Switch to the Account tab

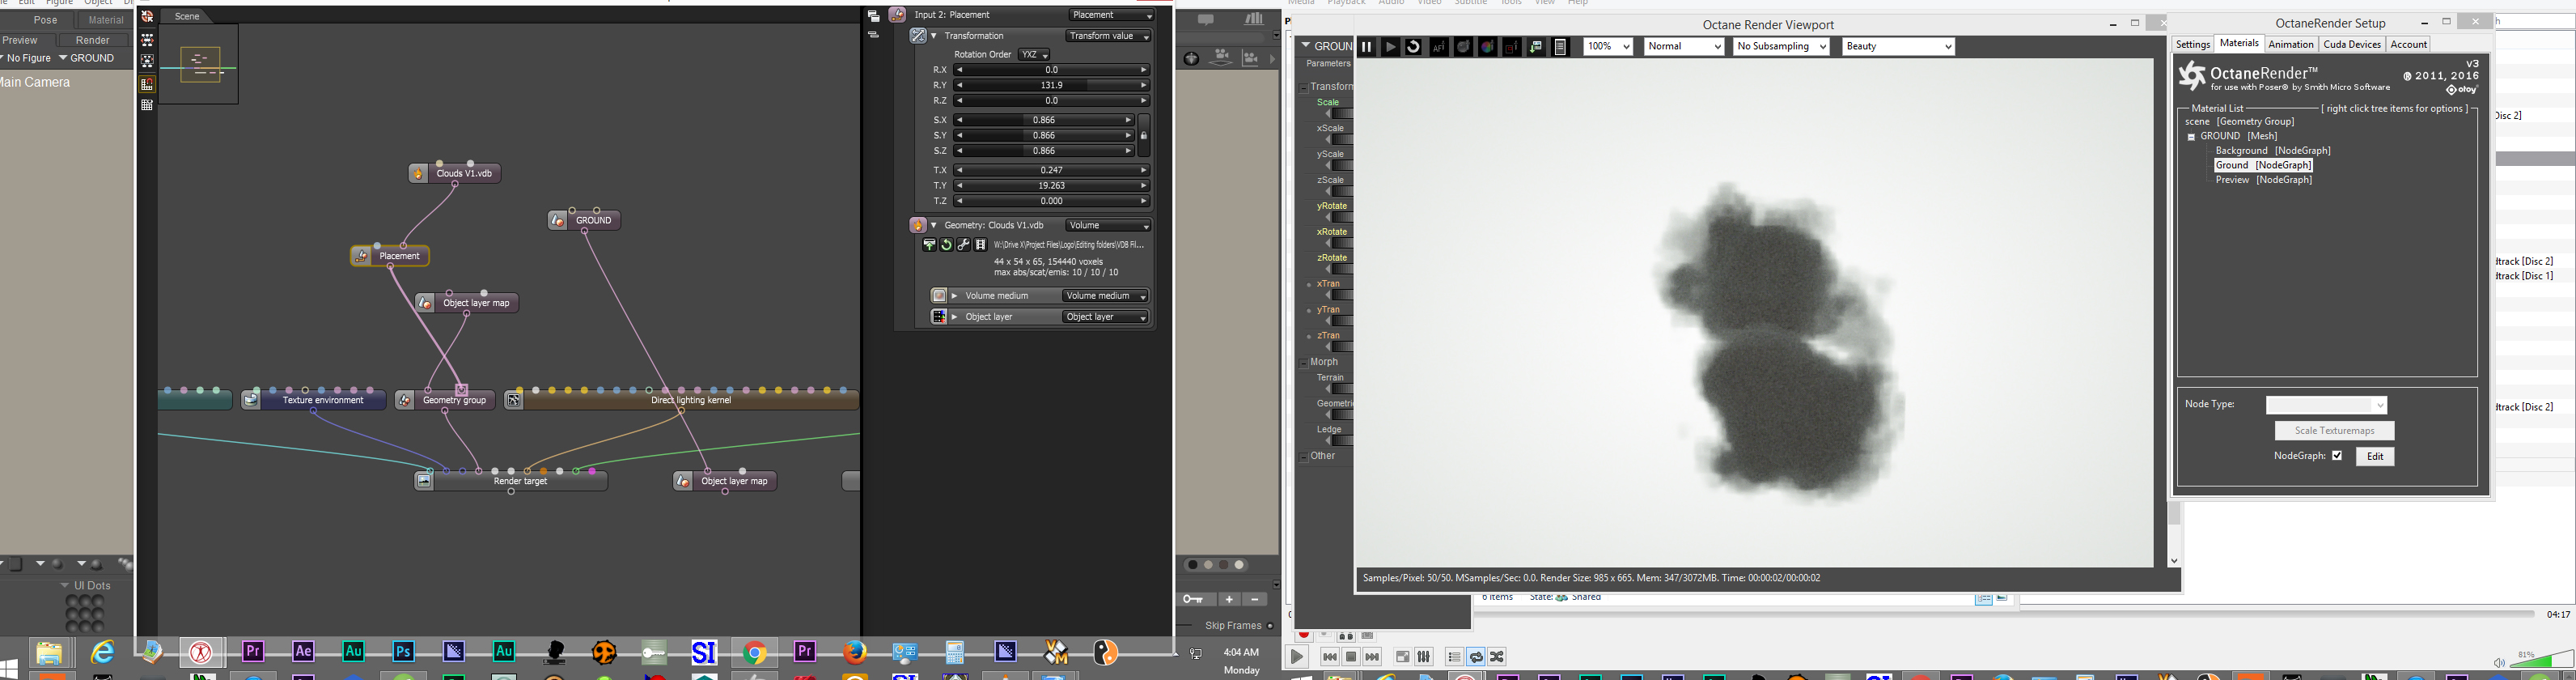coord(2408,44)
